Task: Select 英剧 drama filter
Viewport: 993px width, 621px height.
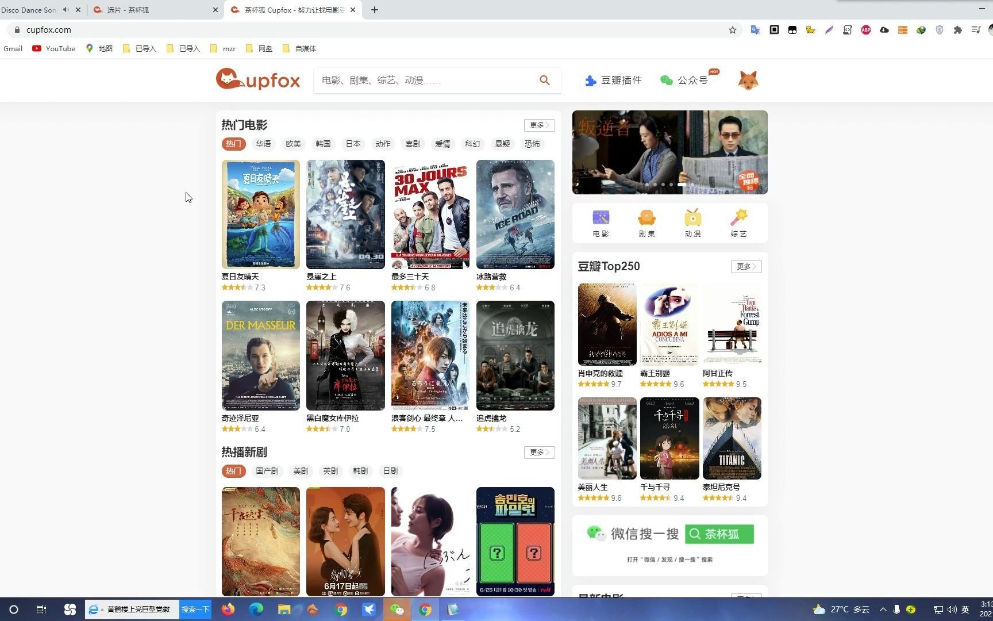Action: pos(330,471)
